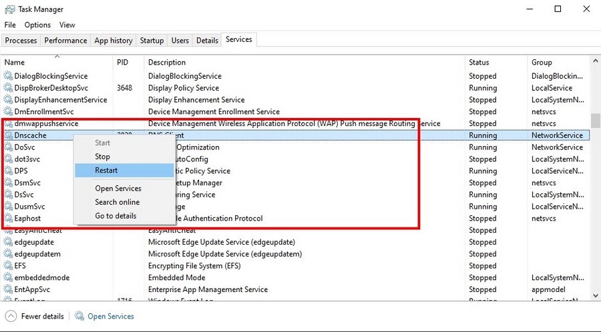Click the gear icon beside EFS
This screenshot has width=601, height=332.
pyautogui.click(x=8, y=265)
